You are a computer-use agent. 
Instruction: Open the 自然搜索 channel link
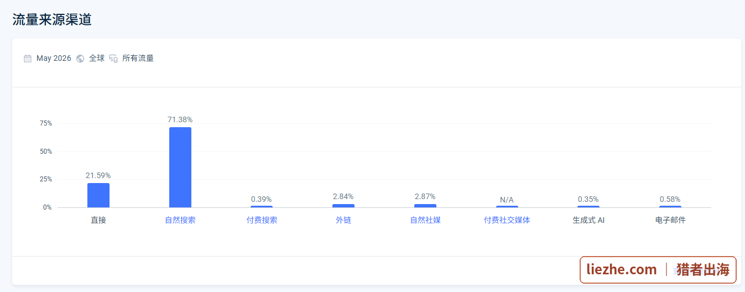[x=180, y=220]
